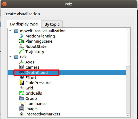The width and height of the screenshot is (138, 119).
Task: Click the scrollbar down arrow
Action: click(128, 115)
